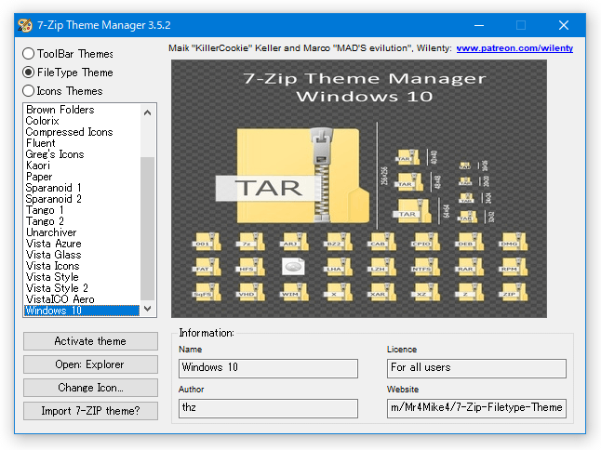Select the ToolBar Themes radio button
The image size is (601, 450).
(28, 54)
